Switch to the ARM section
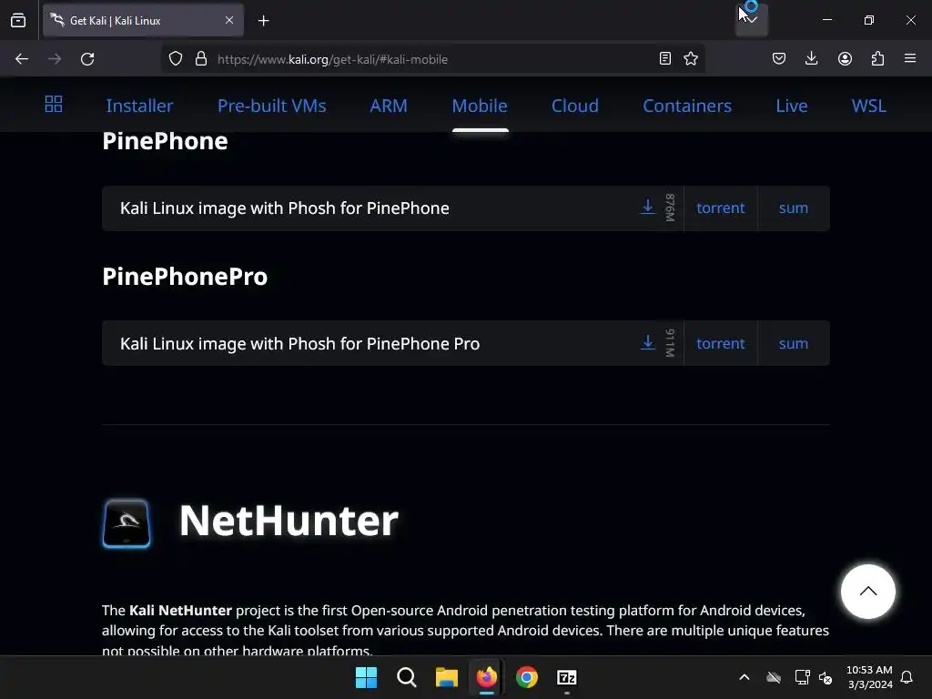The image size is (932, 699). (389, 106)
